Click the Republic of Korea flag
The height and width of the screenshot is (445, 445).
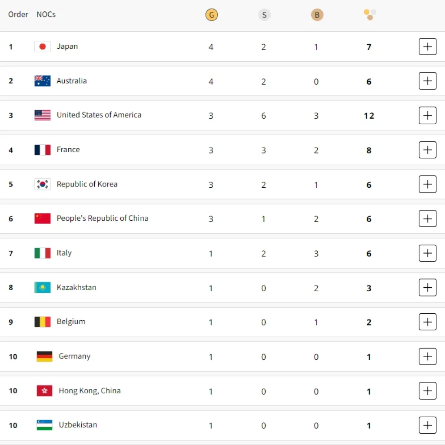tap(43, 184)
